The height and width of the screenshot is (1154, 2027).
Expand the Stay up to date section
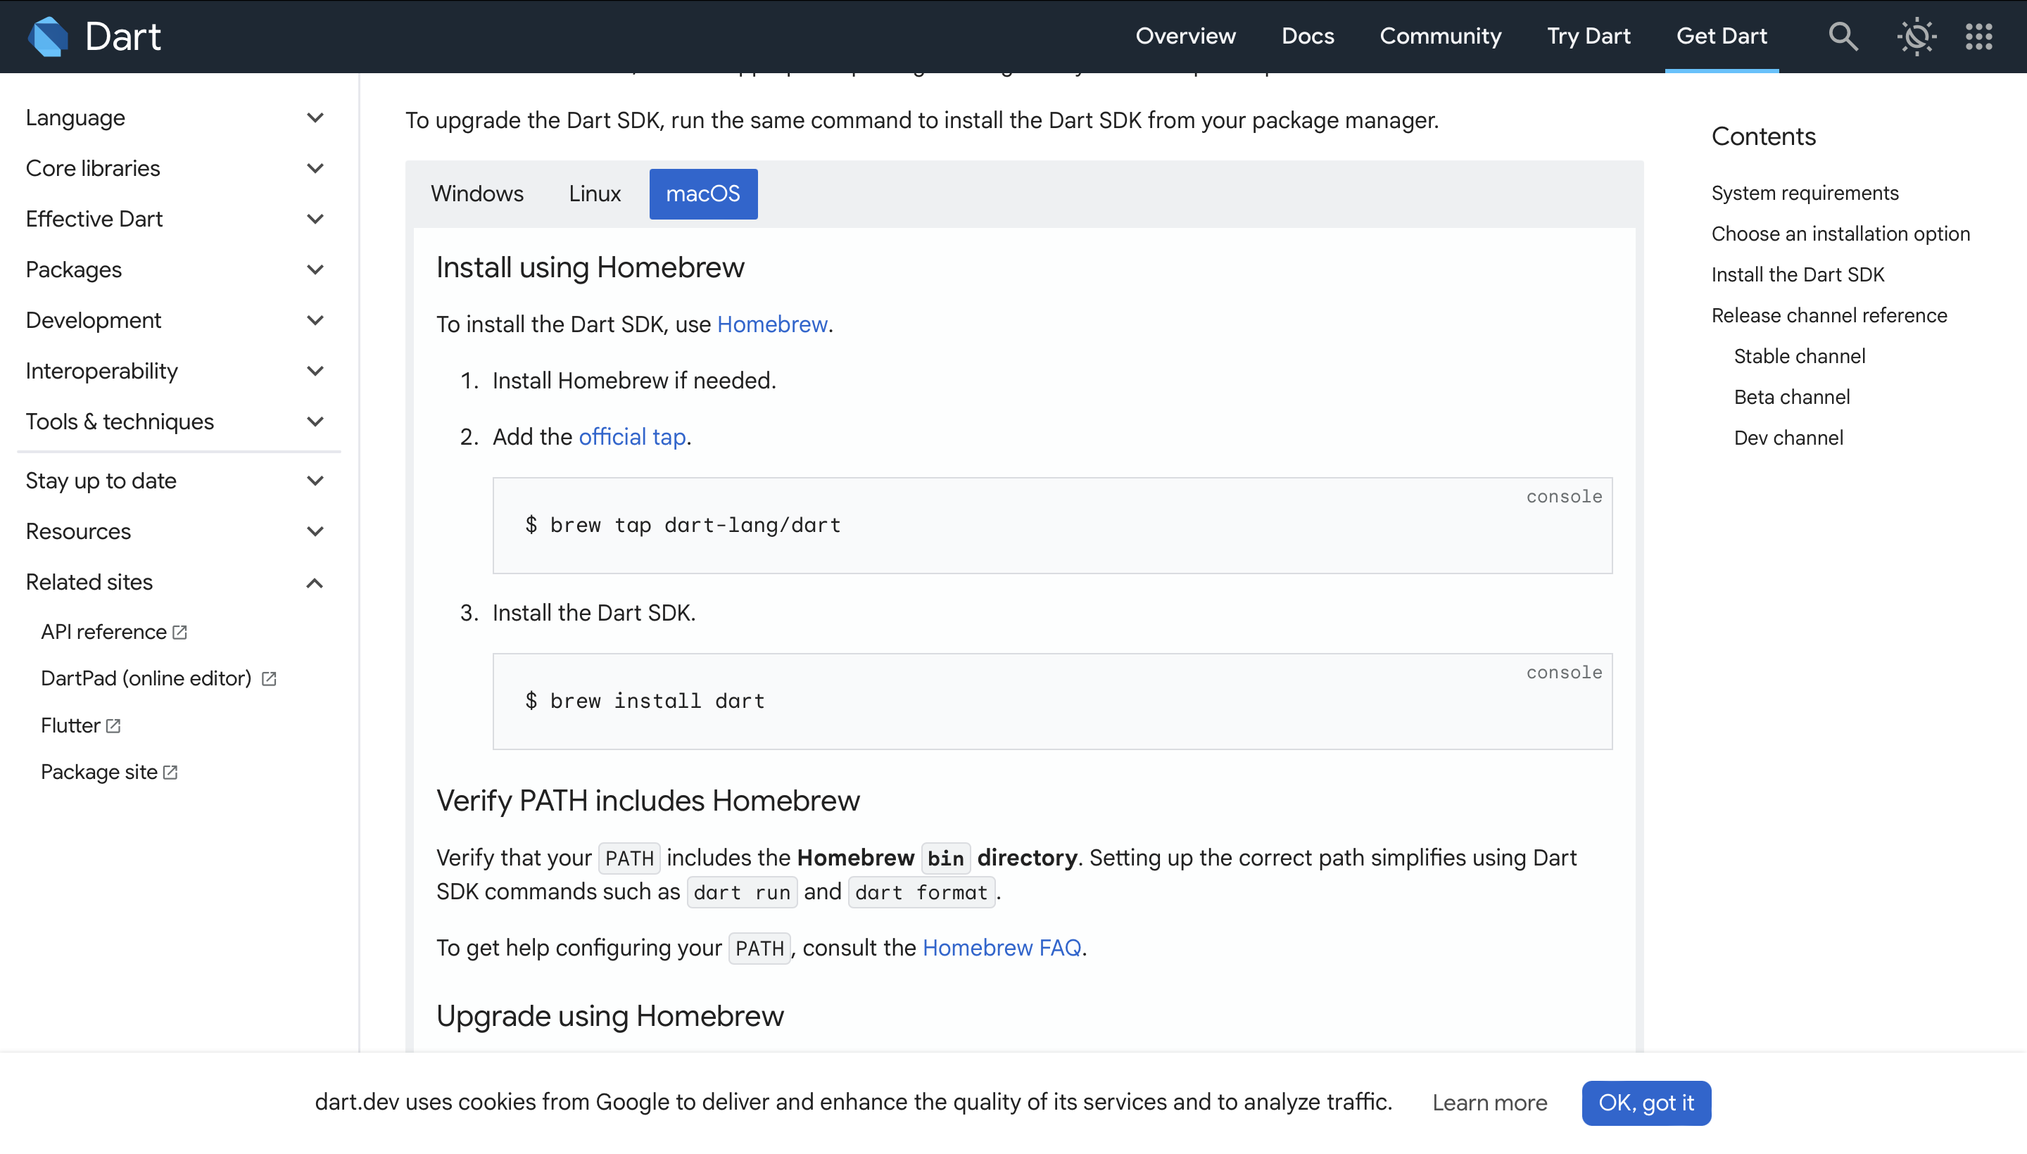tap(315, 481)
